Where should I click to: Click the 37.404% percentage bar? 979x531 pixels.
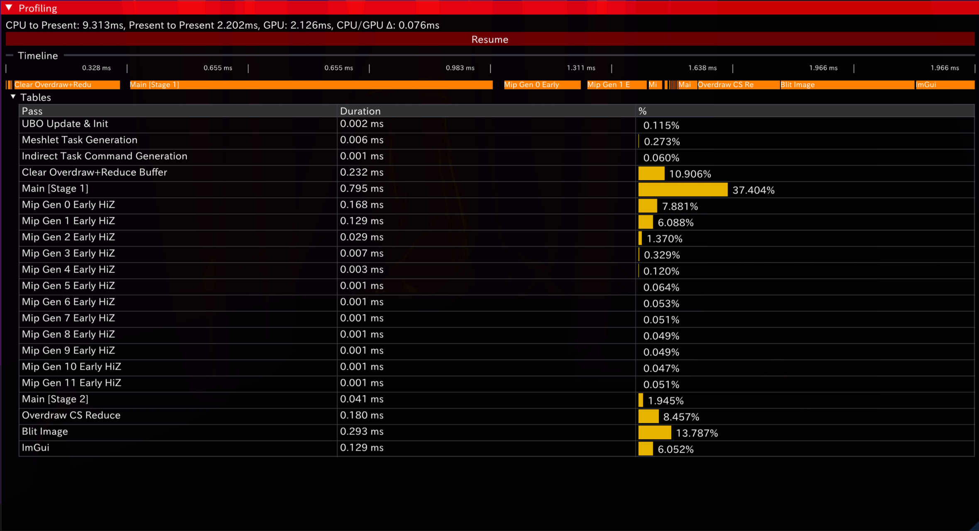point(683,190)
